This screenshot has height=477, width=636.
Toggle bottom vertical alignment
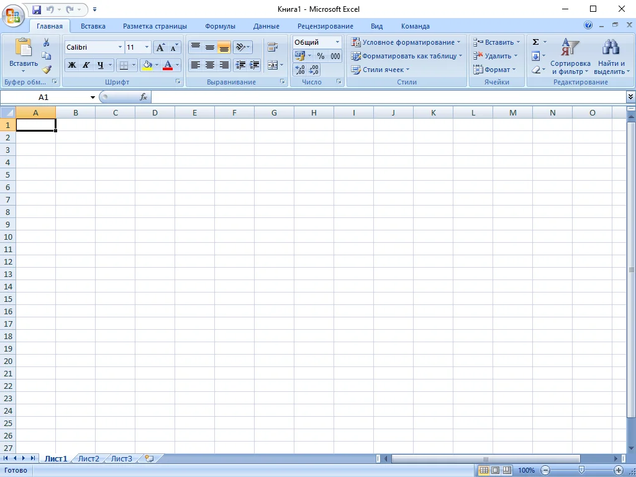click(224, 47)
